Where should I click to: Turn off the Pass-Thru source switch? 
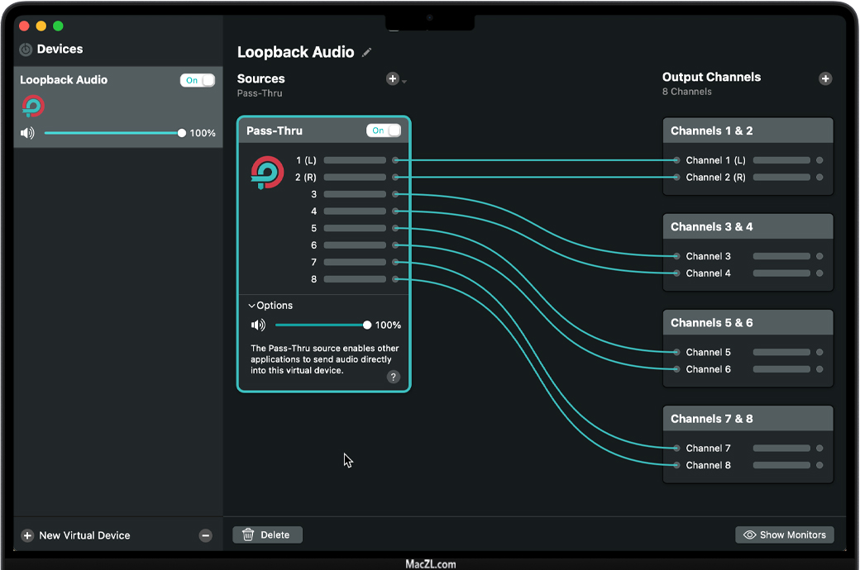384,131
